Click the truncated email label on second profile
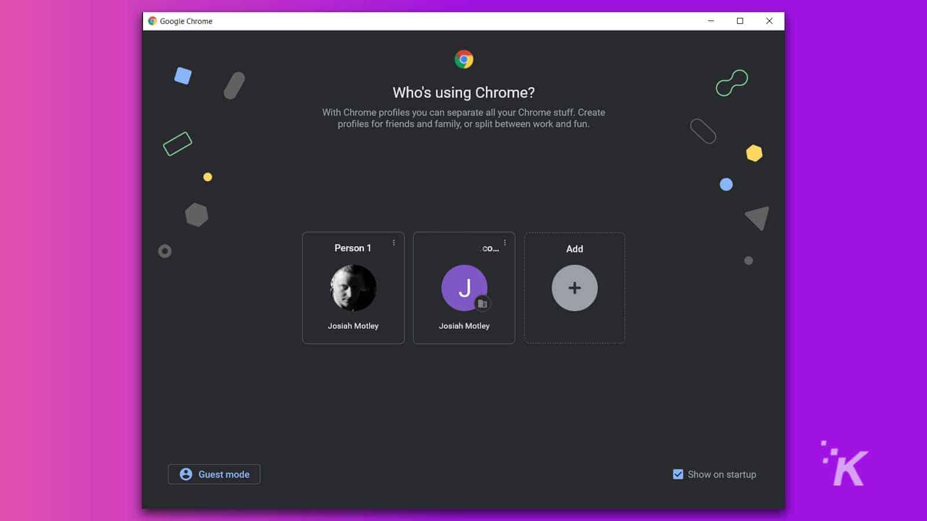 [489, 248]
